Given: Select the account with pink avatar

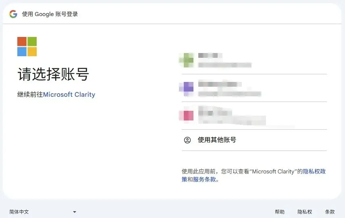Looking at the screenshot, I should point(254,116).
